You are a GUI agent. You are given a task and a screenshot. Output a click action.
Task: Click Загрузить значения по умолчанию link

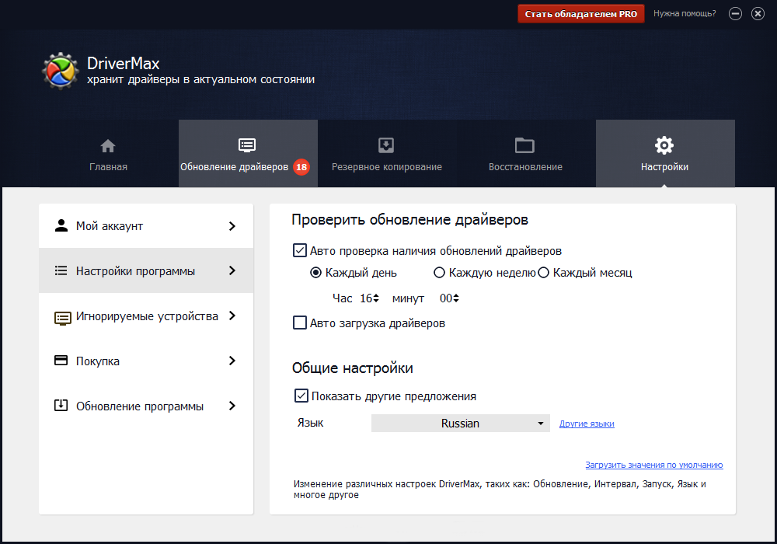[x=654, y=465]
